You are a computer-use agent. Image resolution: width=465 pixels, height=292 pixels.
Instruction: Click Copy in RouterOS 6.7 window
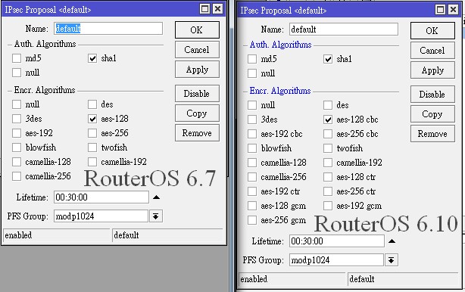(x=197, y=113)
